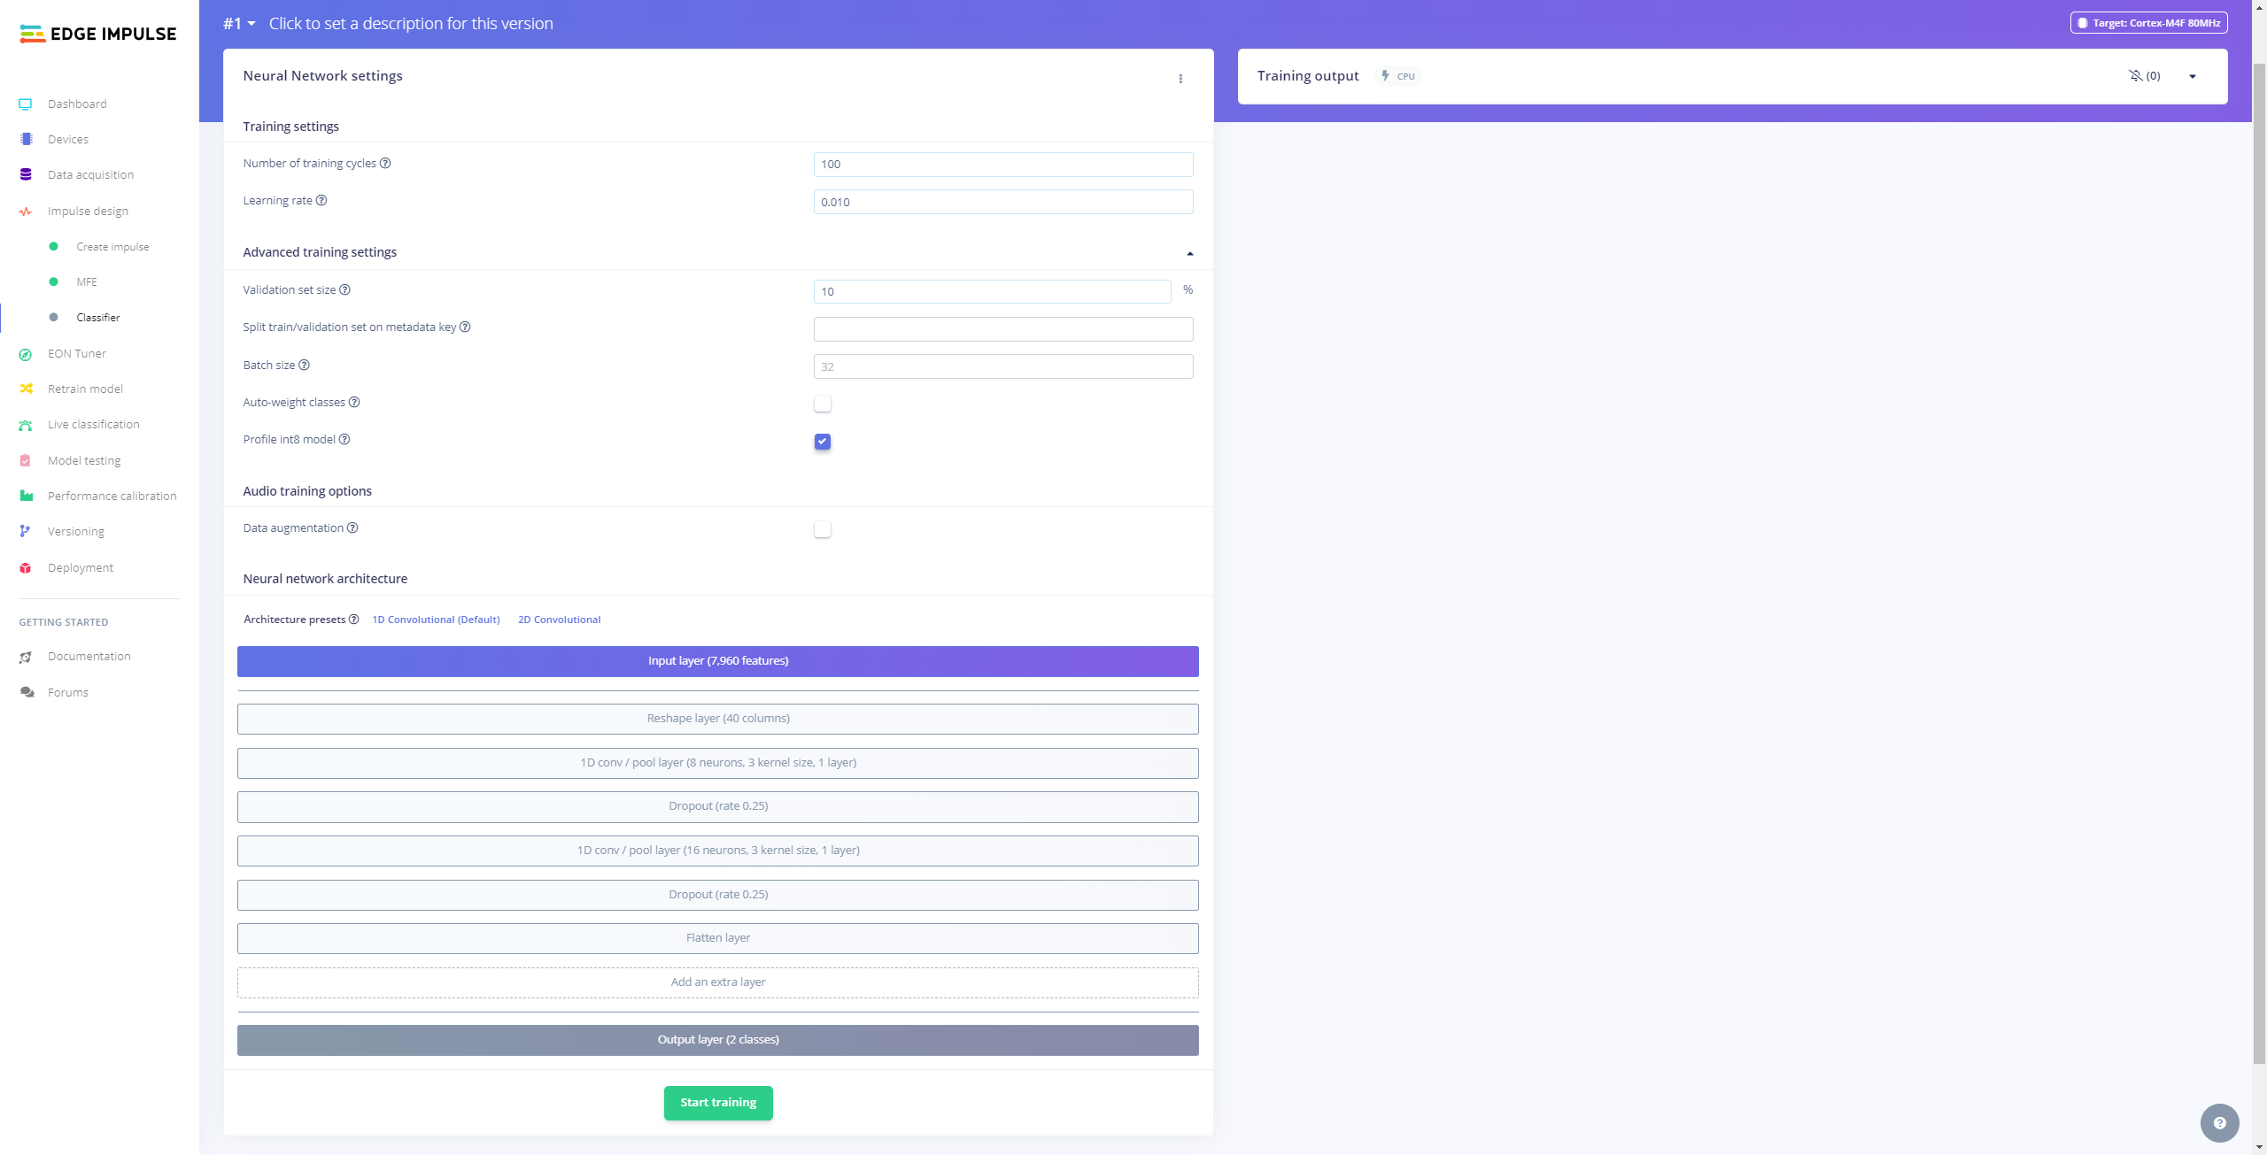The width and height of the screenshot is (2267, 1155).
Task: Open help icon next to Learning rate
Action: point(321,201)
